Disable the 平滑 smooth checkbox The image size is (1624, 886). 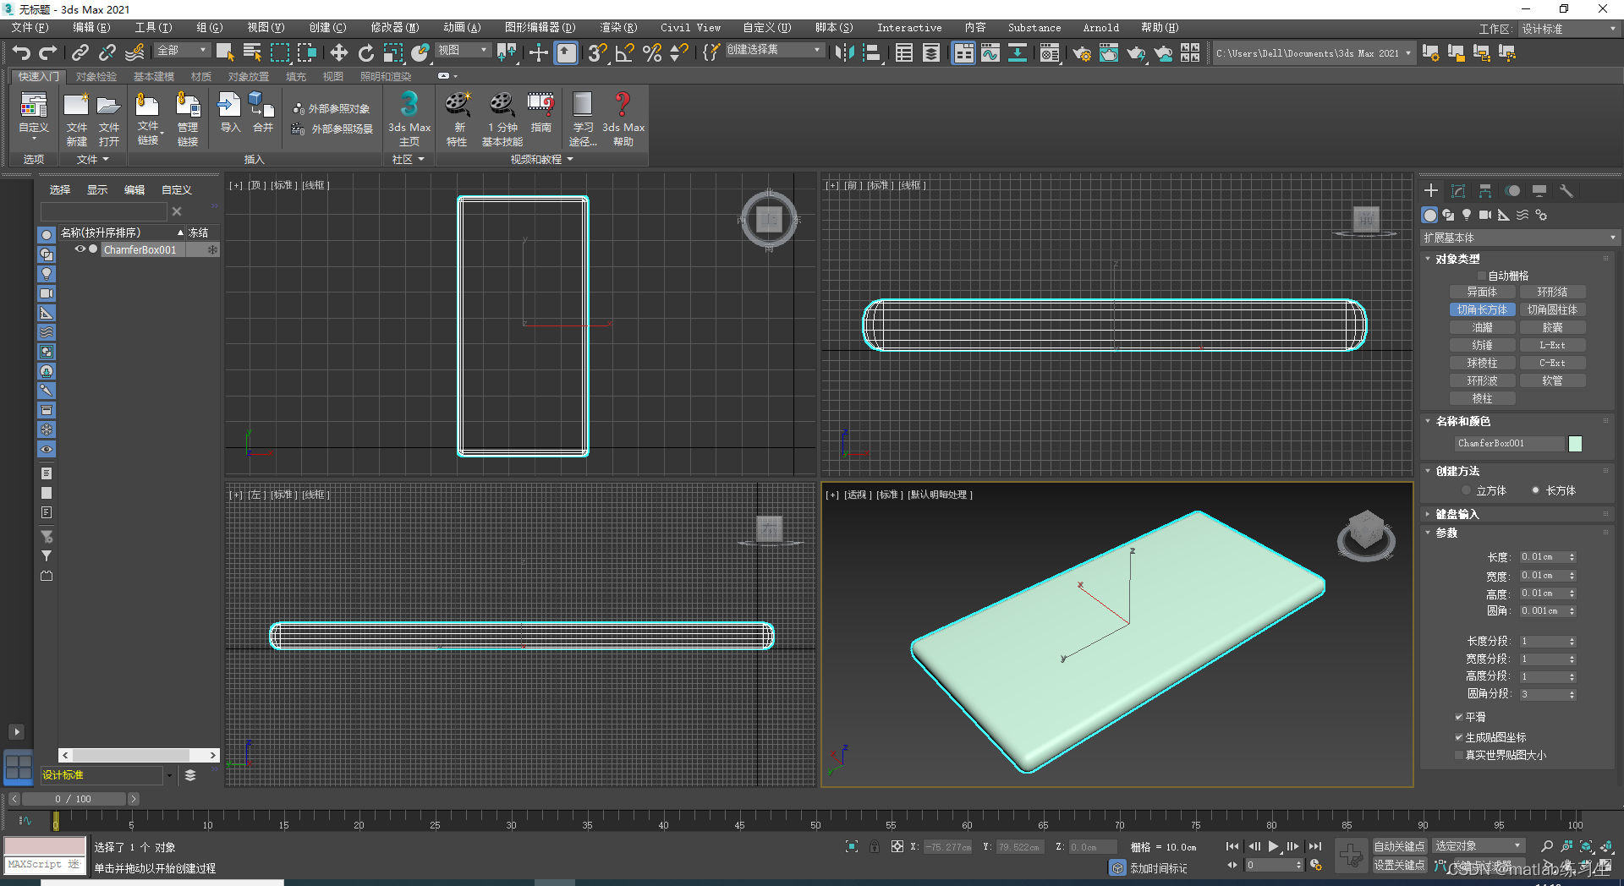tap(1459, 717)
